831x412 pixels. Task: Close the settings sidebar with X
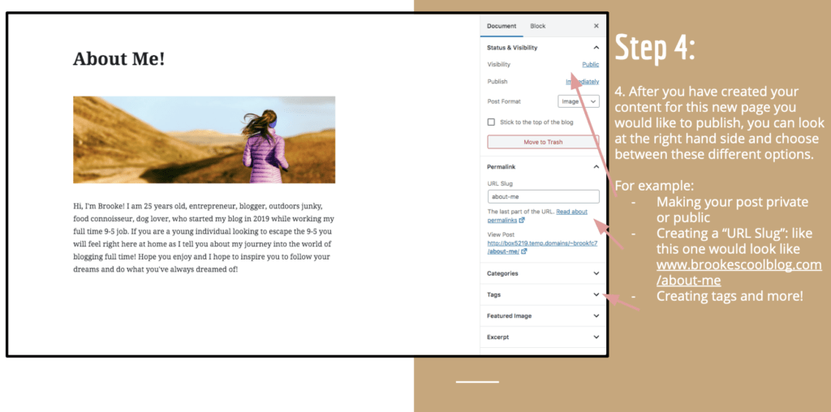coord(596,26)
